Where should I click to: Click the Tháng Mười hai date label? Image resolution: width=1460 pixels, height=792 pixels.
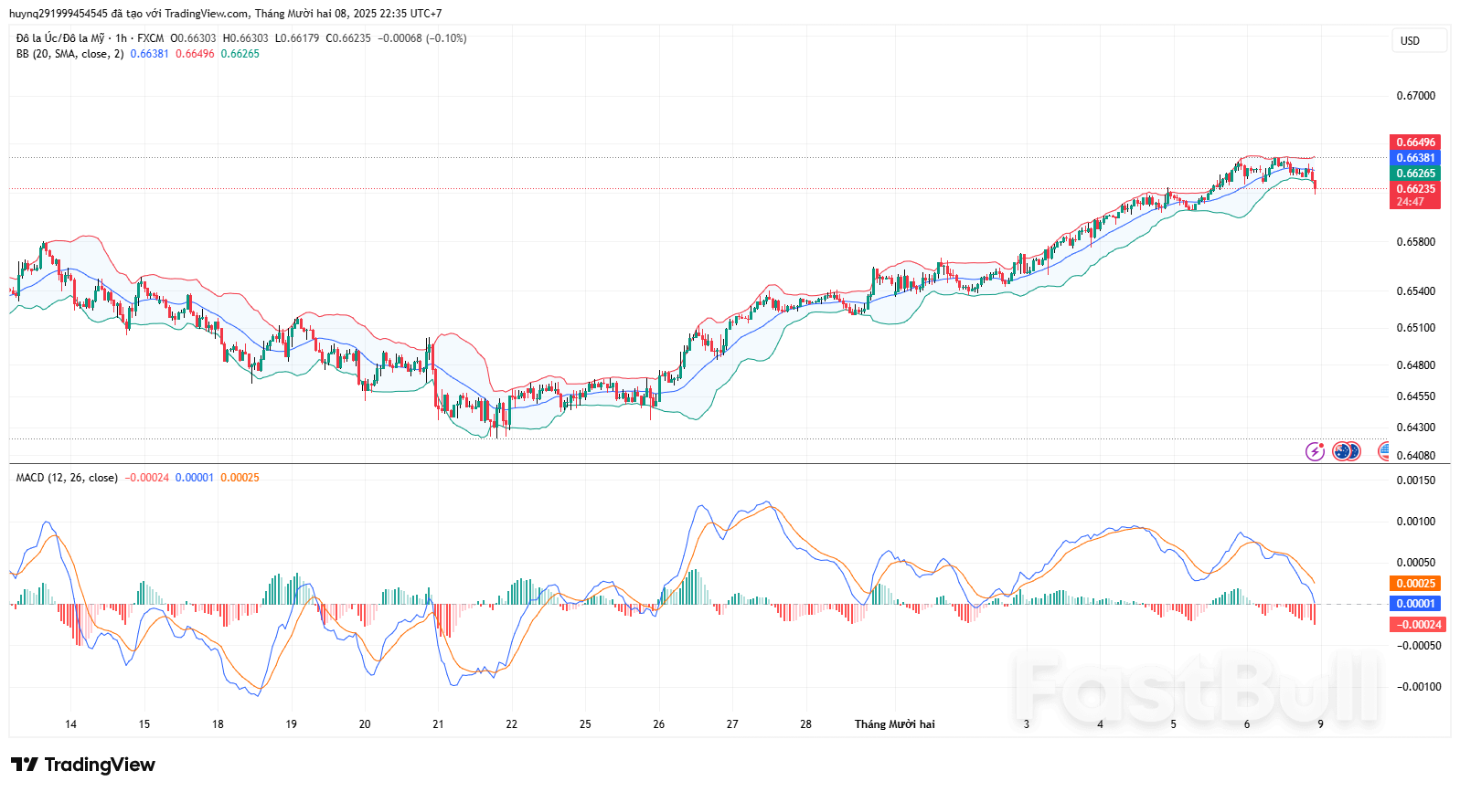(x=894, y=724)
